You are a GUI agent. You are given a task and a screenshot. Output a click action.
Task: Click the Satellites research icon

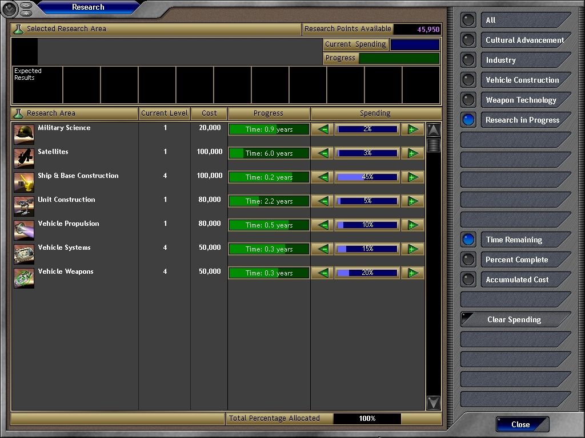24,158
